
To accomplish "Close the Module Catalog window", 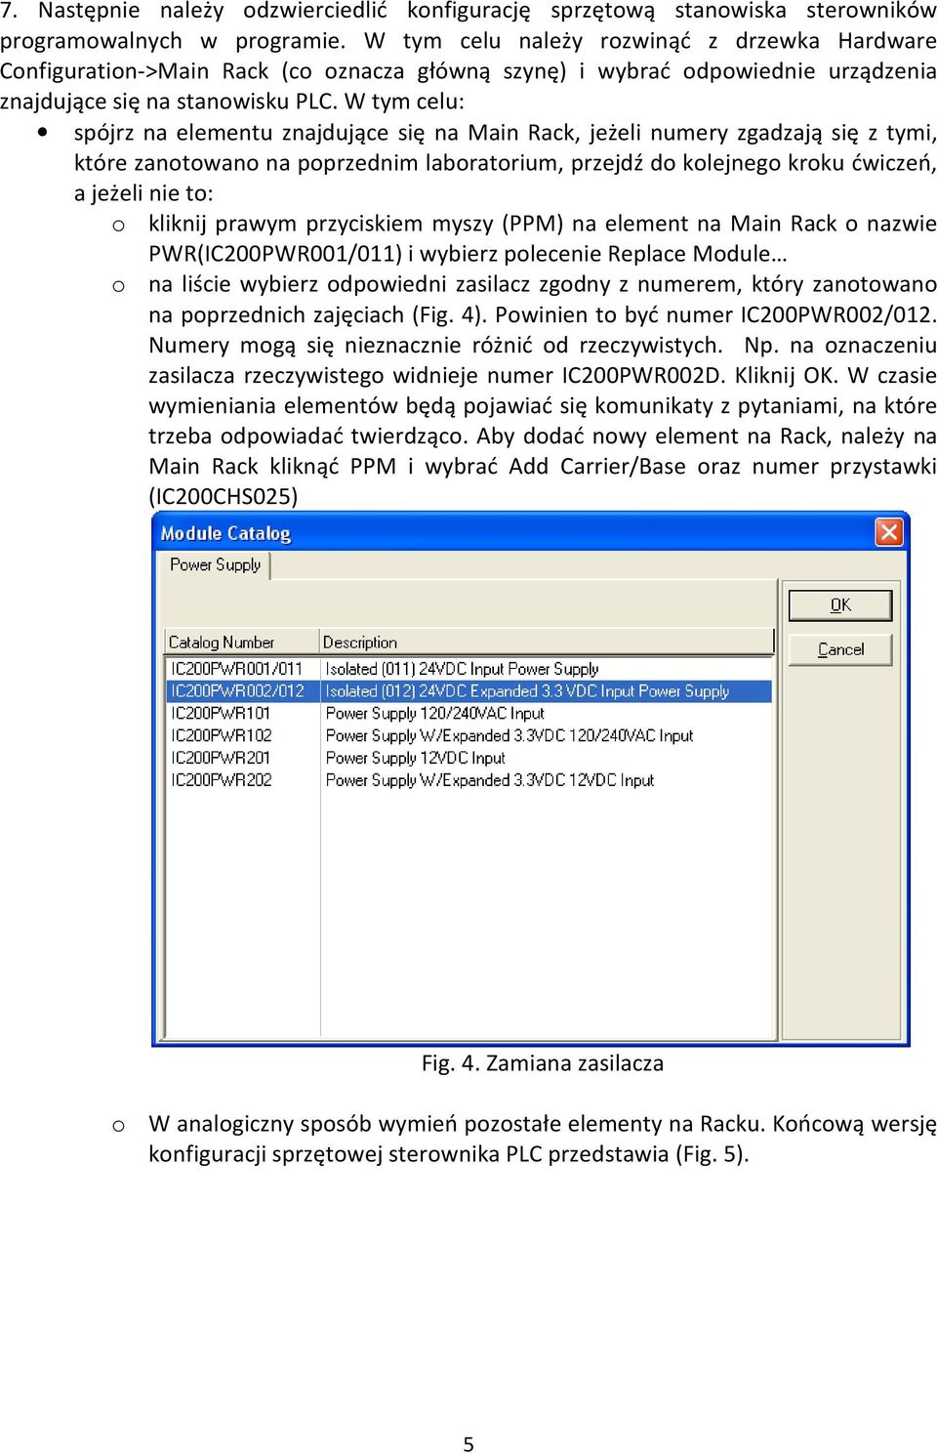I will tap(888, 532).
